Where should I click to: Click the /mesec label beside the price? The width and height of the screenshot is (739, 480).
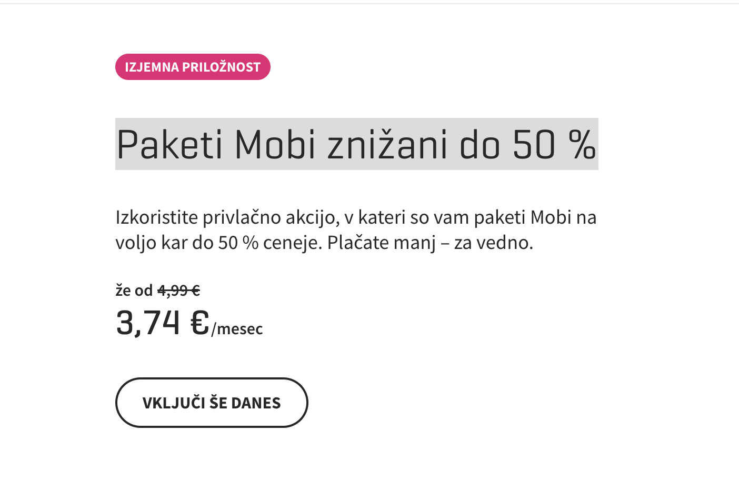(x=237, y=329)
